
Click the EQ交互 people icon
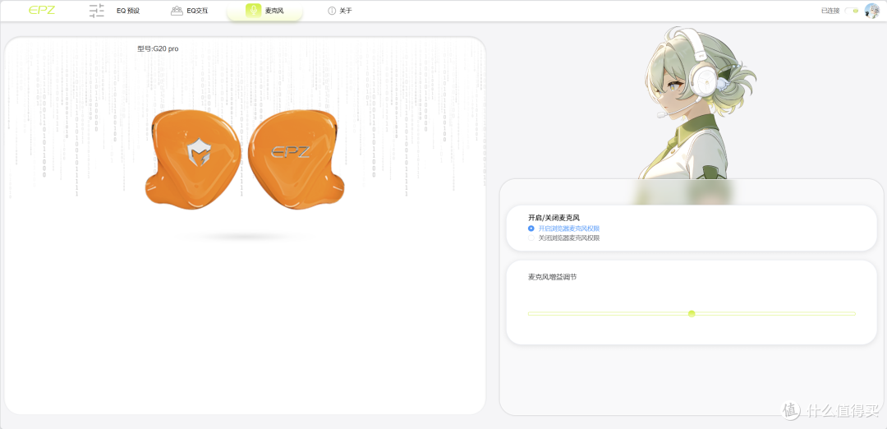tap(177, 11)
